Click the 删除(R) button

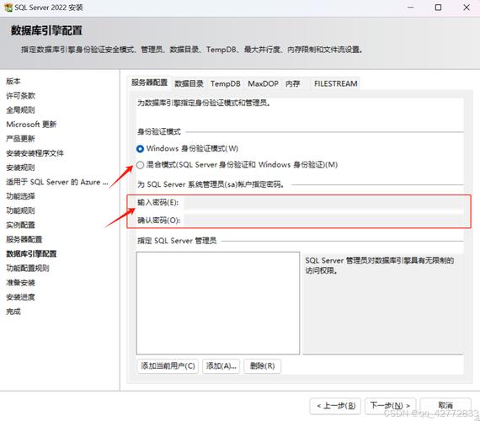263,366
